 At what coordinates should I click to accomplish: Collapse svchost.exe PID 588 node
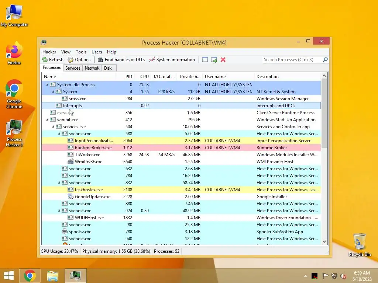[x=59, y=133]
